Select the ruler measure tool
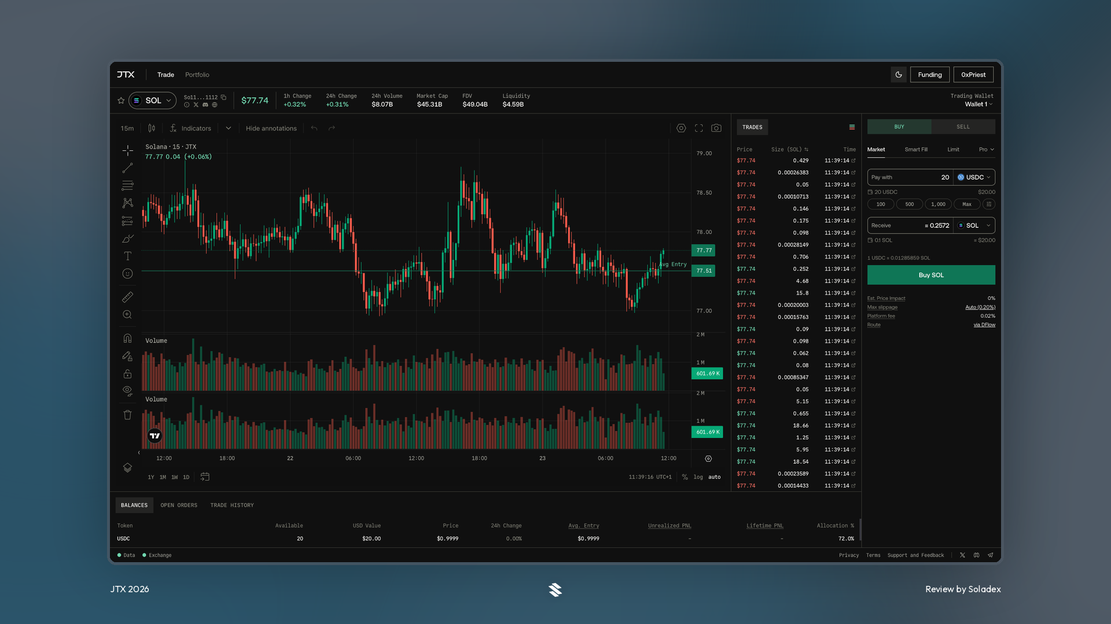The width and height of the screenshot is (1111, 624). point(128,297)
